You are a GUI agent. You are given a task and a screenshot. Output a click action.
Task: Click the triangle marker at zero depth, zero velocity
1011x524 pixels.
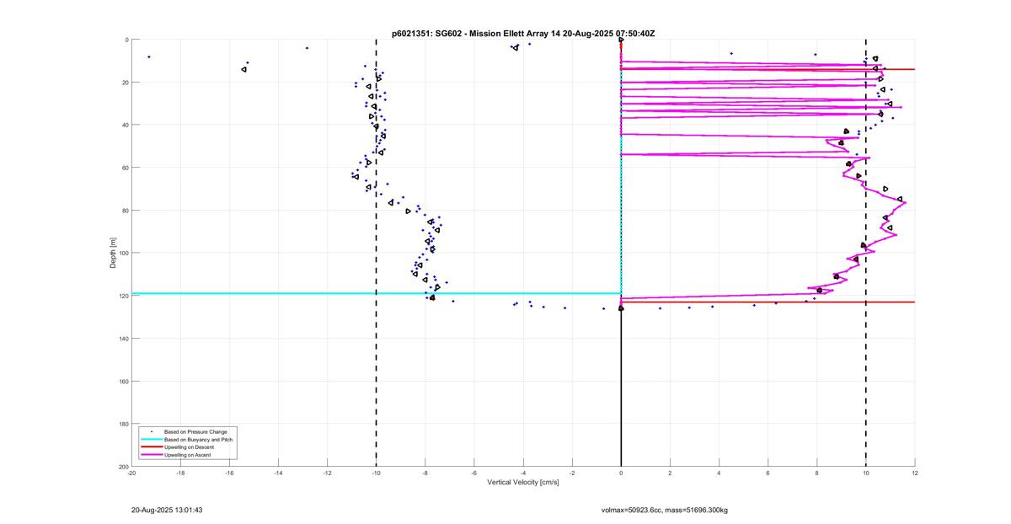pyautogui.click(x=621, y=40)
